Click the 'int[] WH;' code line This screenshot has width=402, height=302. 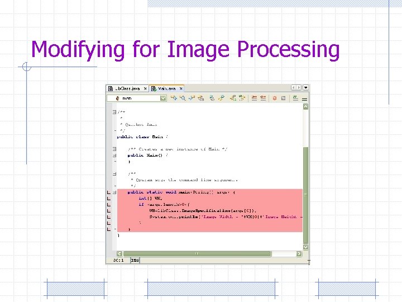pyautogui.click(x=151, y=198)
